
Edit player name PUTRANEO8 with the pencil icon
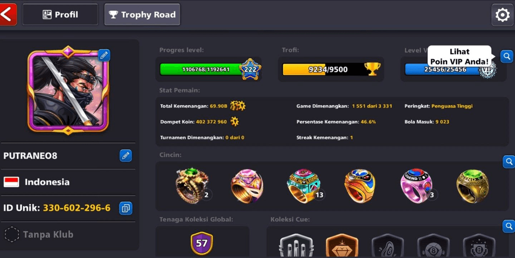point(126,156)
